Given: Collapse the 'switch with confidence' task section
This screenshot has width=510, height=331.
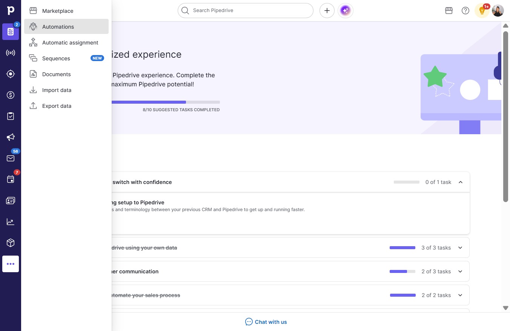Looking at the screenshot, I should [461, 182].
